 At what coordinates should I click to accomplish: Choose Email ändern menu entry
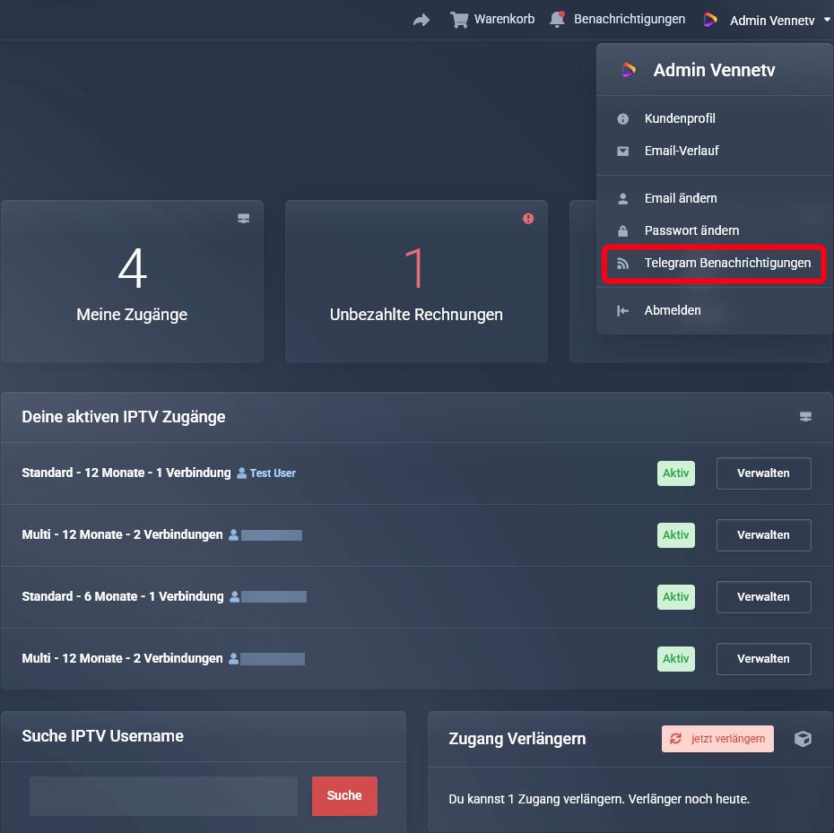pyautogui.click(x=680, y=198)
